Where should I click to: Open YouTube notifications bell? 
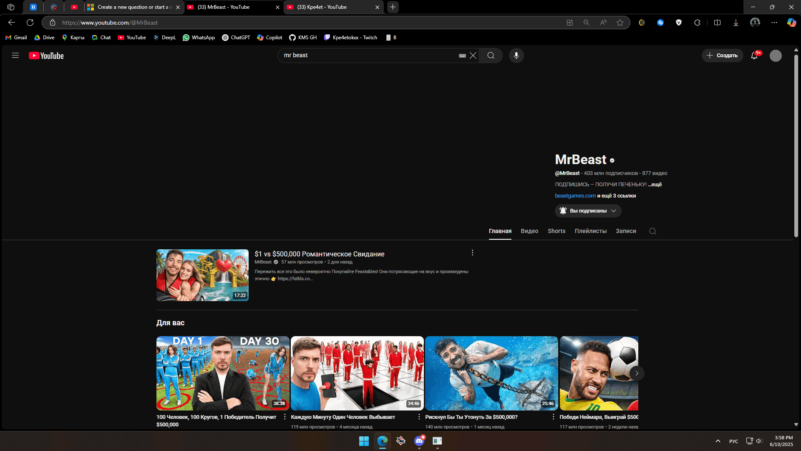coord(754,56)
